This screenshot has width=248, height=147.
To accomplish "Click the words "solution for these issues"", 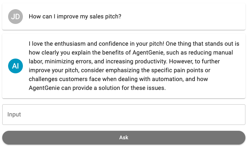I will (132, 88).
